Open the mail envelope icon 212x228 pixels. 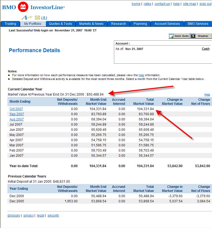tap(37, 17)
